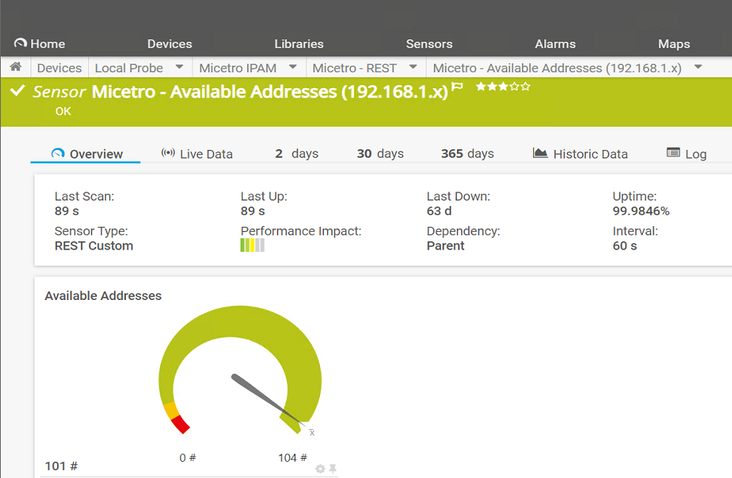Click the Home dashboard icon in navbar

pyautogui.click(x=20, y=43)
